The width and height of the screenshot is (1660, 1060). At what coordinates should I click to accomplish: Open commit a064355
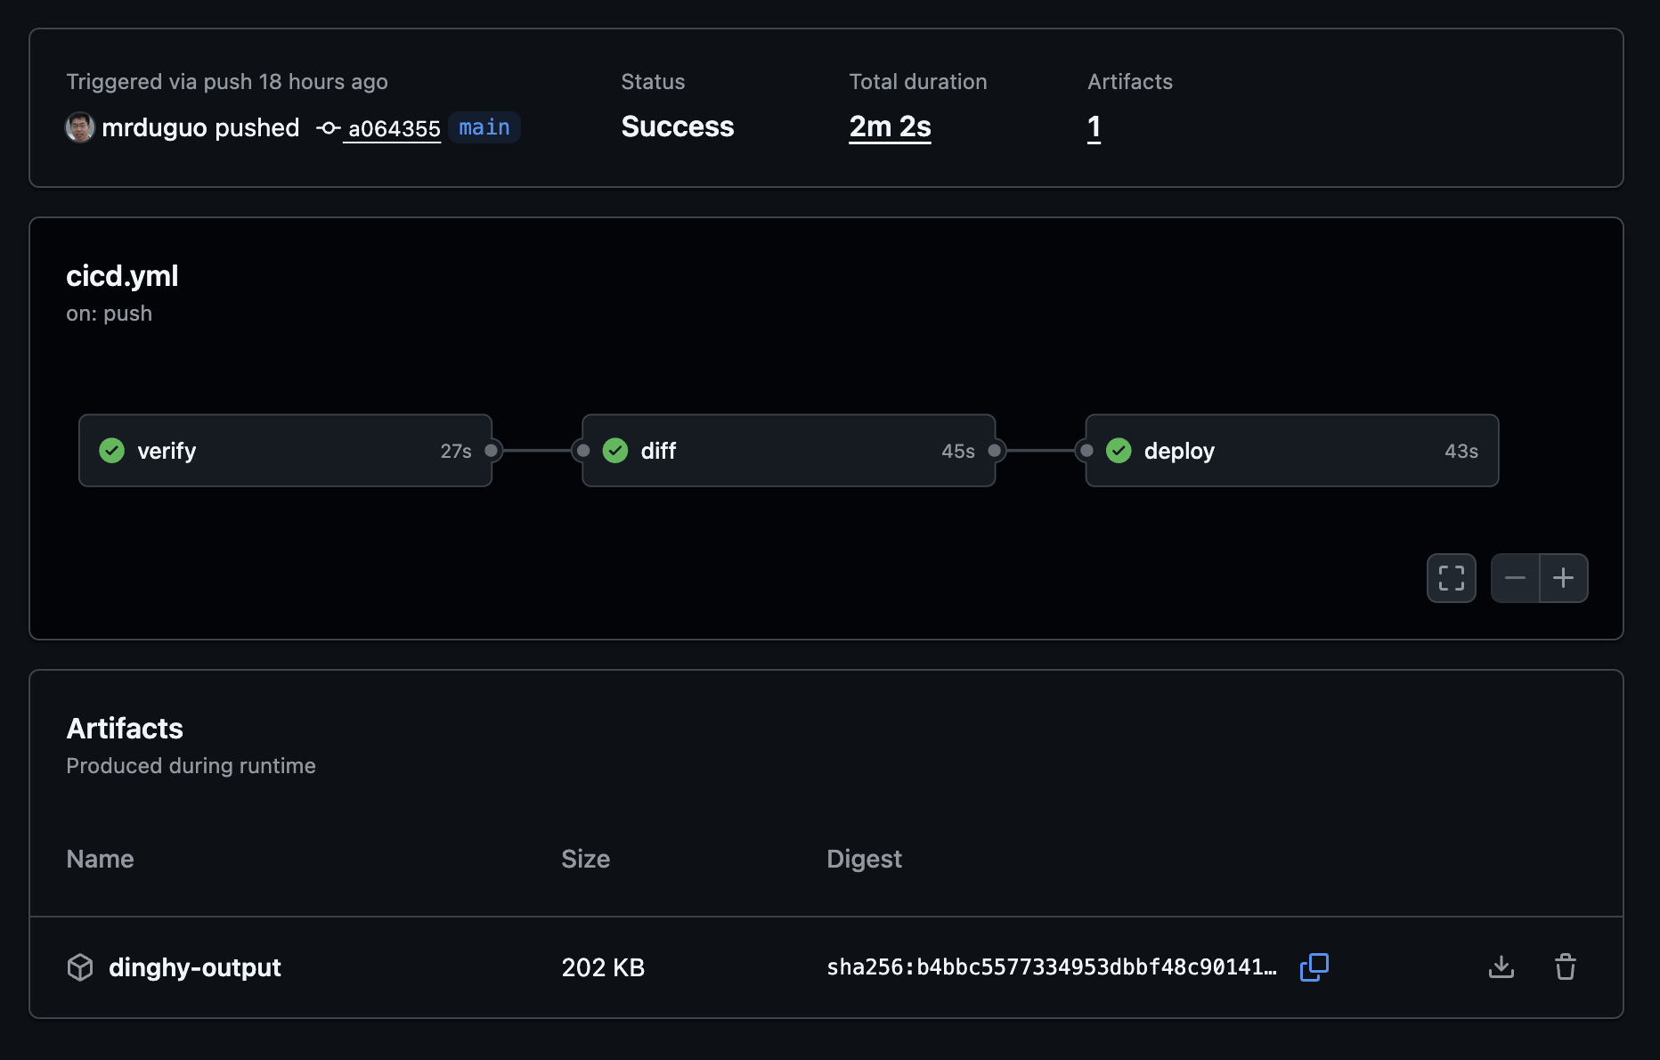393,129
